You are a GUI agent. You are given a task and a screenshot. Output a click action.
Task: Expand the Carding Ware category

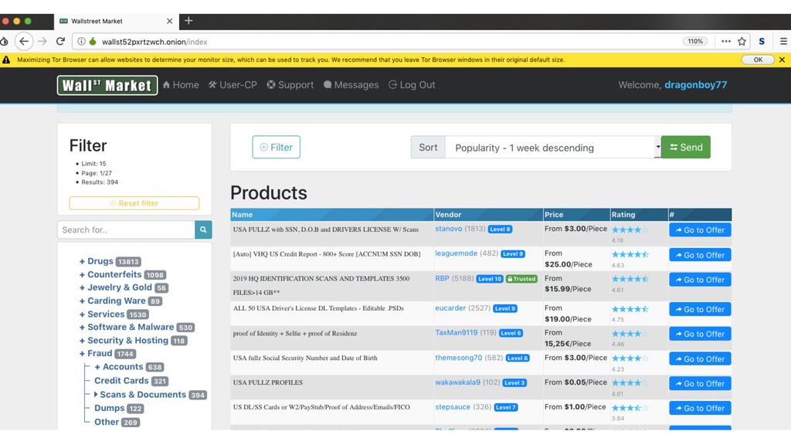coord(112,301)
